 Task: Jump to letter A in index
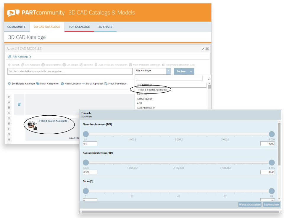point(9,102)
